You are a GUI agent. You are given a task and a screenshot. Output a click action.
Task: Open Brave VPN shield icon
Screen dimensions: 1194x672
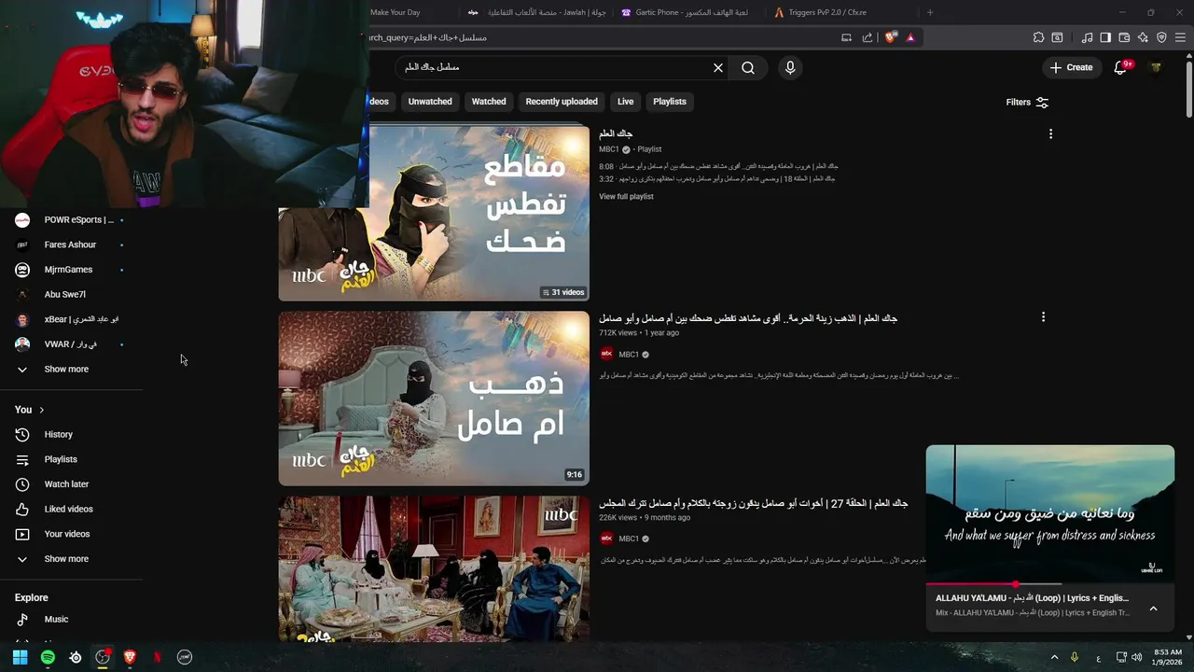pyautogui.click(x=1161, y=37)
